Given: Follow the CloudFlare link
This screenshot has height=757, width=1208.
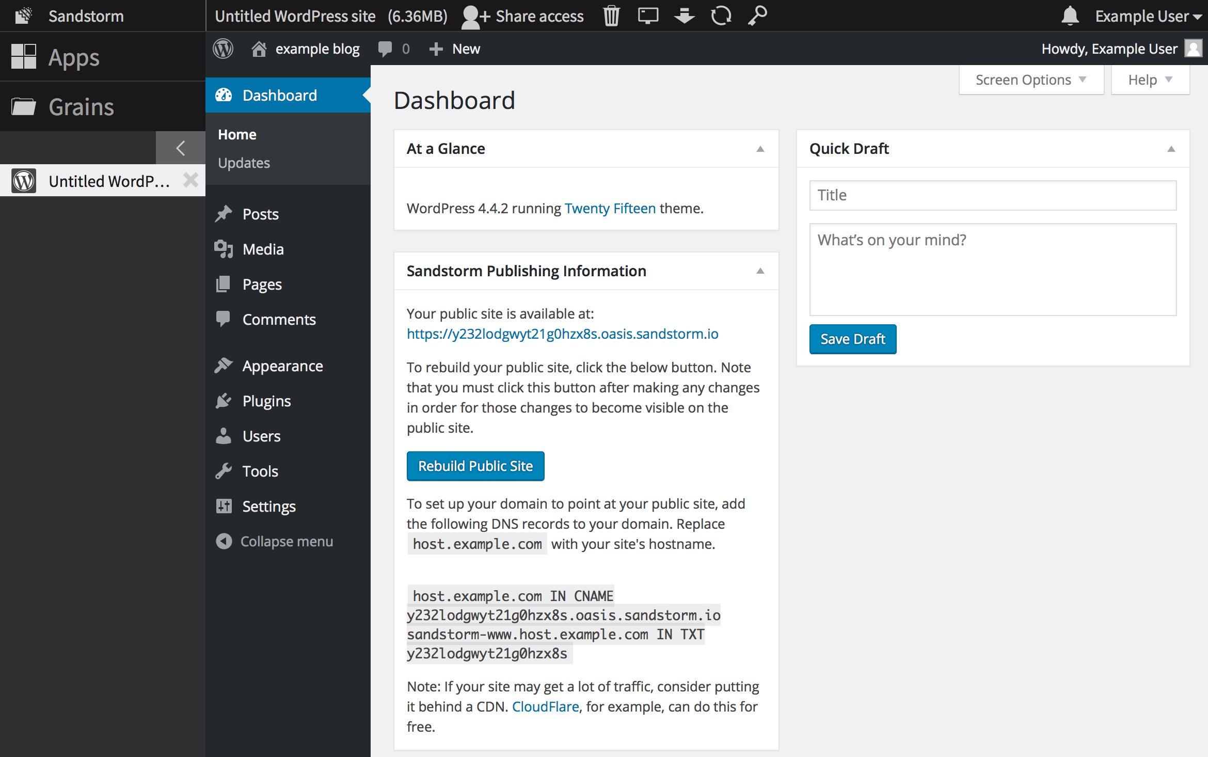Looking at the screenshot, I should 545,706.
